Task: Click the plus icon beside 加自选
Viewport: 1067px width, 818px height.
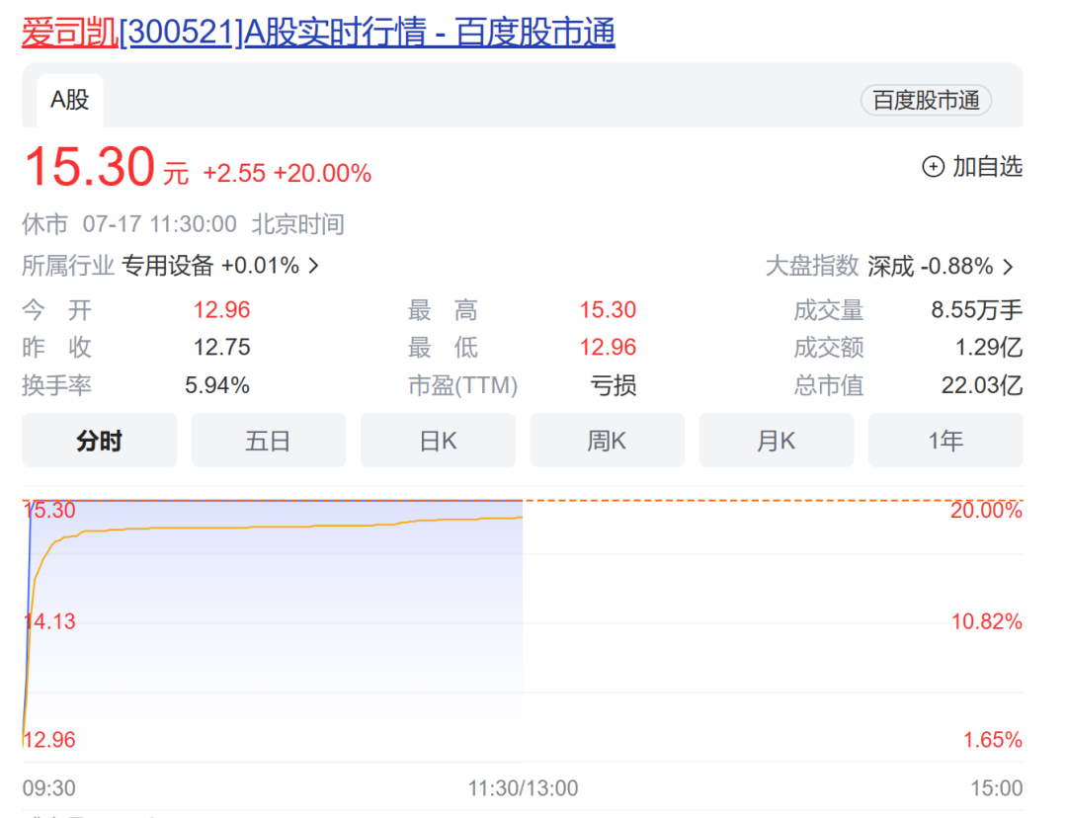Action: pos(933,167)
